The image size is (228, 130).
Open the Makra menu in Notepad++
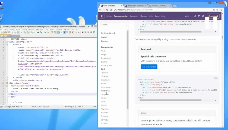pos(52,30)
